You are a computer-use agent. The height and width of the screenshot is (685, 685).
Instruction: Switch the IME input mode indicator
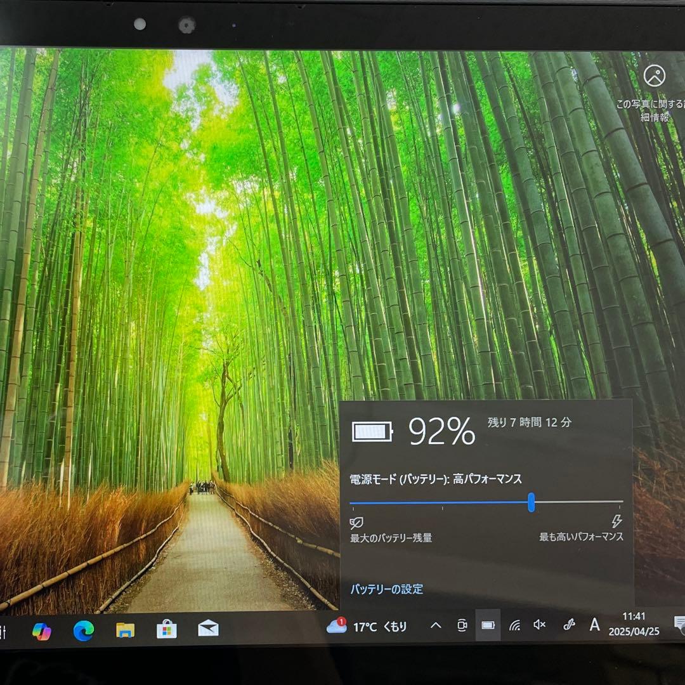click(x=594, y=625)
